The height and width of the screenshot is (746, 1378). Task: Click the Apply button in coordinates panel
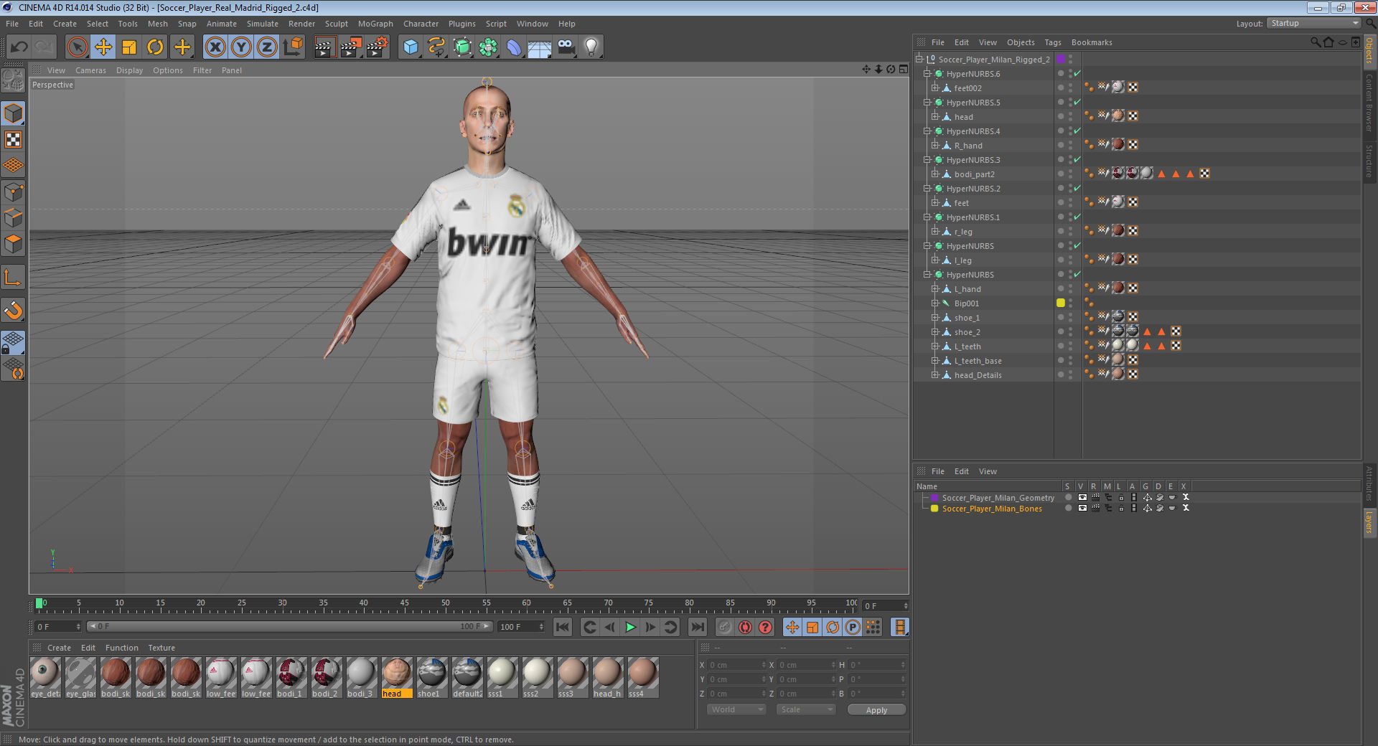click(x=876, y=709)
